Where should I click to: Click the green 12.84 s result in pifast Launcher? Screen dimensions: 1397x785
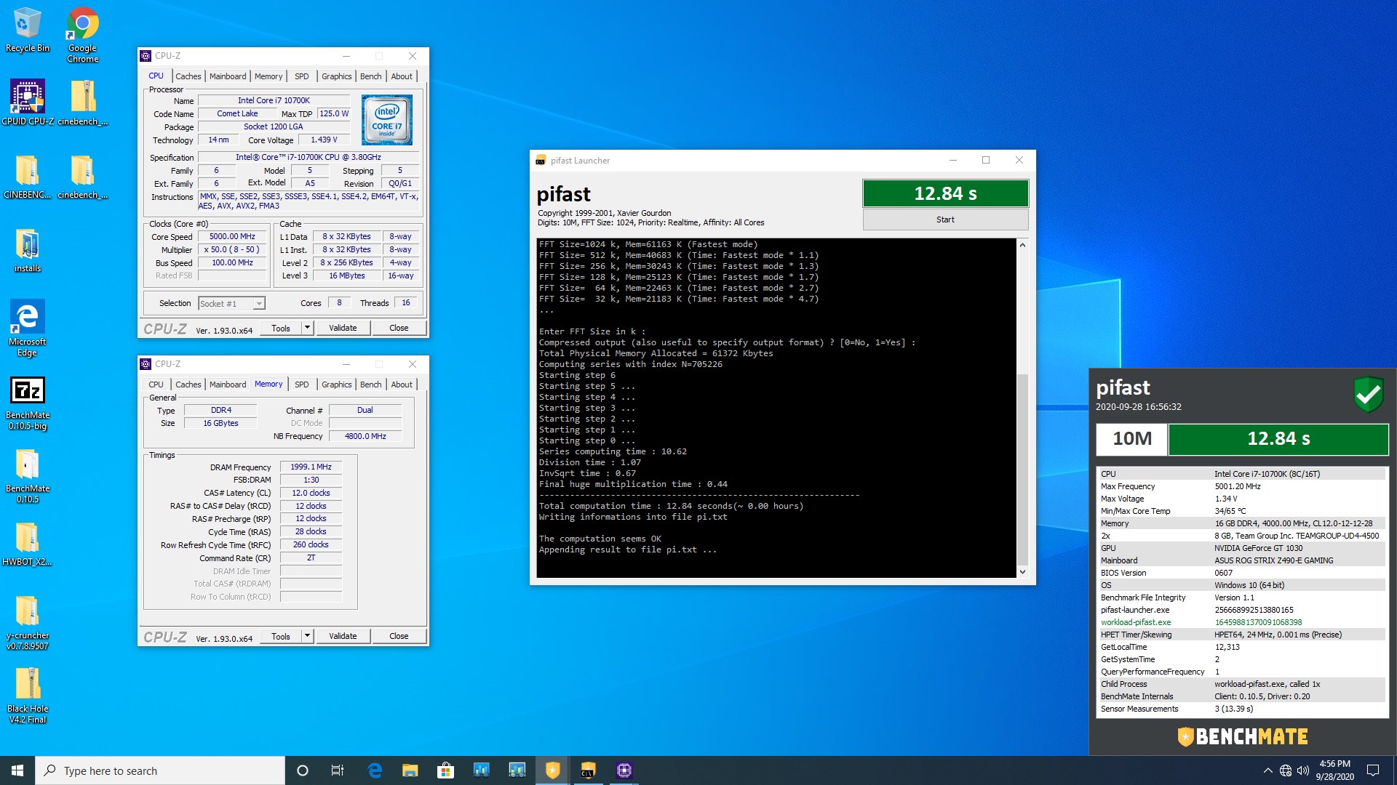tap(945, 193)
